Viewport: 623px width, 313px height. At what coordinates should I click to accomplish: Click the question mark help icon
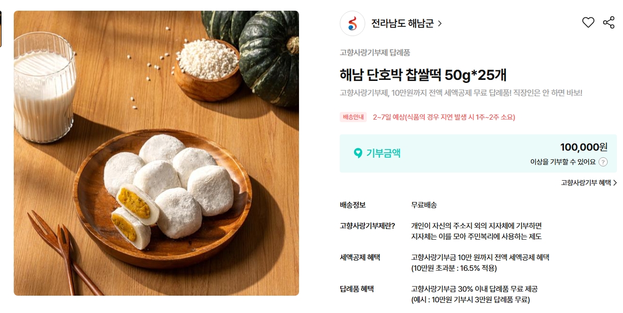coord(603,162)
